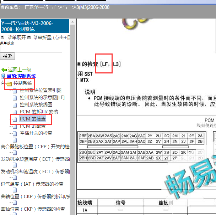Click the green back arrow icon
Image resolution: width=216 pixels, height=215 pixels.
coord(4,70)
